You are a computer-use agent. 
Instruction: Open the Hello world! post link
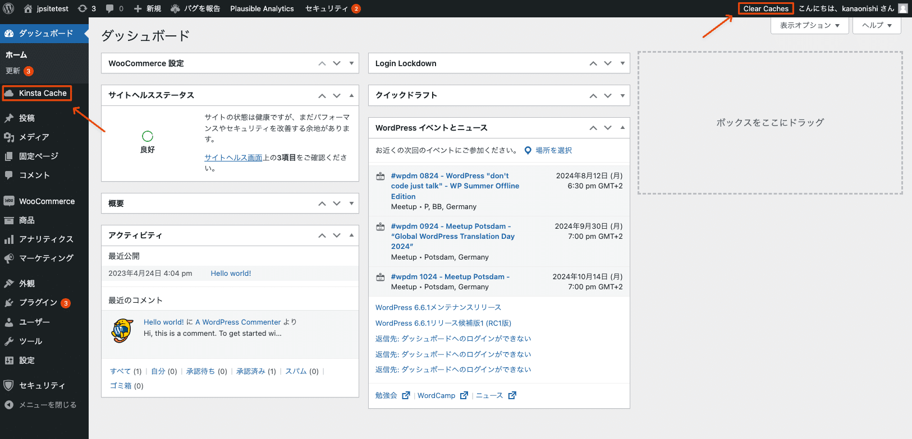point(231,273)
